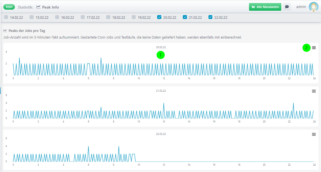Screen dimensions: 321x172
Task: Click the Peaks der Jobs pro Tag heading
Action: point(27,31)
